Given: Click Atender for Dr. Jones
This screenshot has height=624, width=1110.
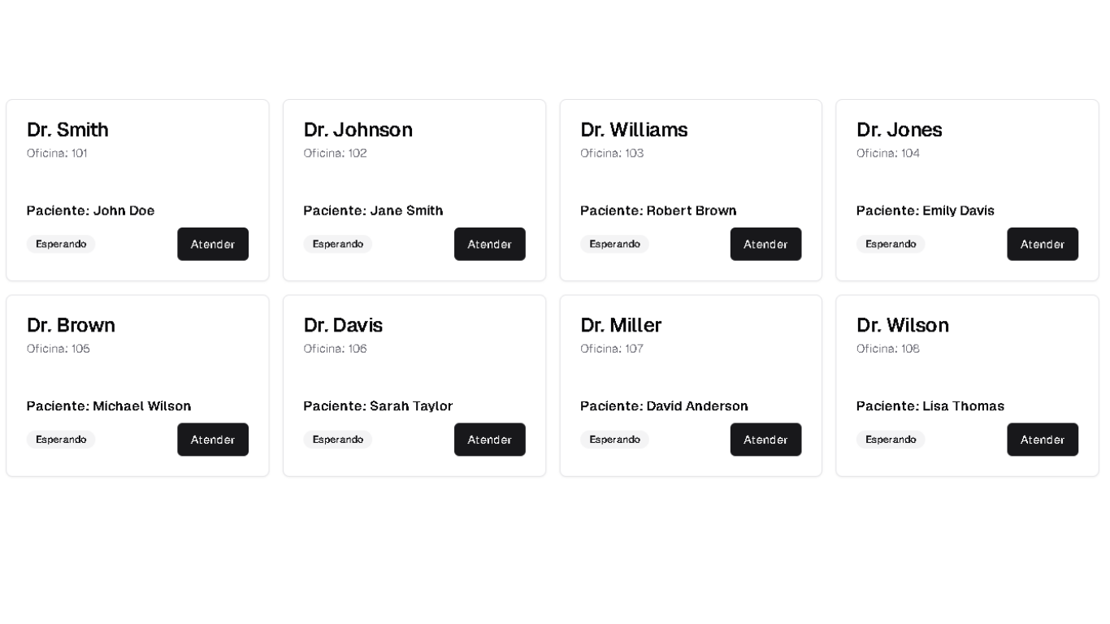Looking at the screenshot, I should [x=1043, y=244].
